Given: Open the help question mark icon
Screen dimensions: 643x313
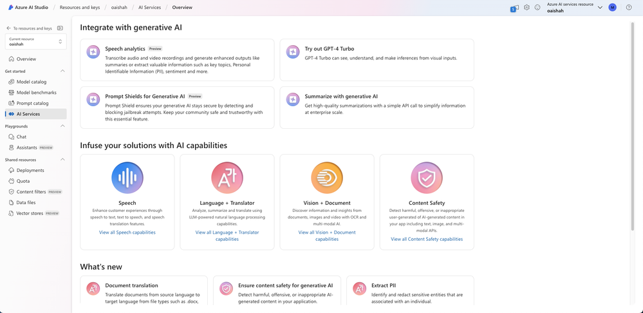Looking at the screenshot, I should click(x=629, y=7).
